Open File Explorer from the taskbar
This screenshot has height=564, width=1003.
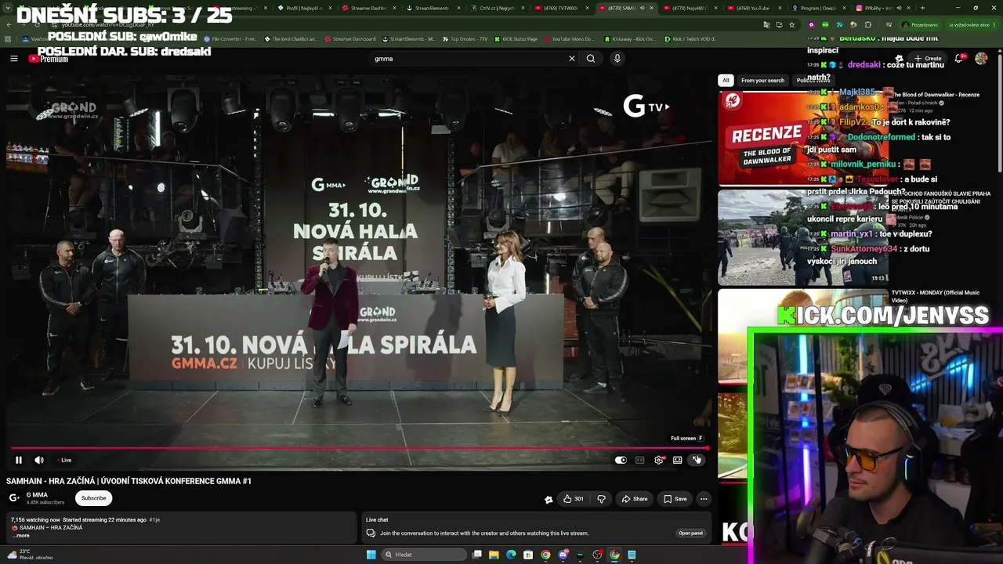tap(494, 555)
